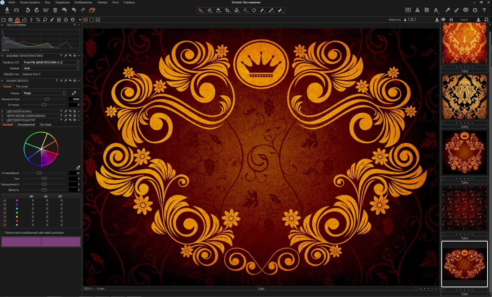Delete image with the trash can icon
Viewport: 492px width, 297px height.
55,10
